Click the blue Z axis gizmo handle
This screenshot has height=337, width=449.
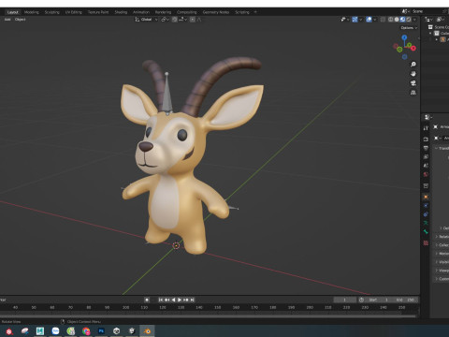point(404,37)
